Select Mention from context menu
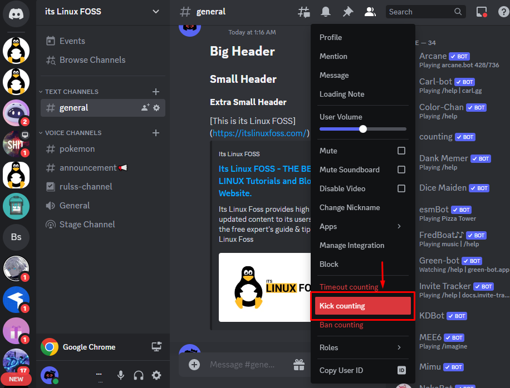Viewport: 510px width, 388px height. (362, 56)
